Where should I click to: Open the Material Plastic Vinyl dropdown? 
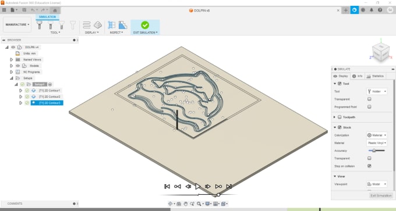(x=377, y=143)
